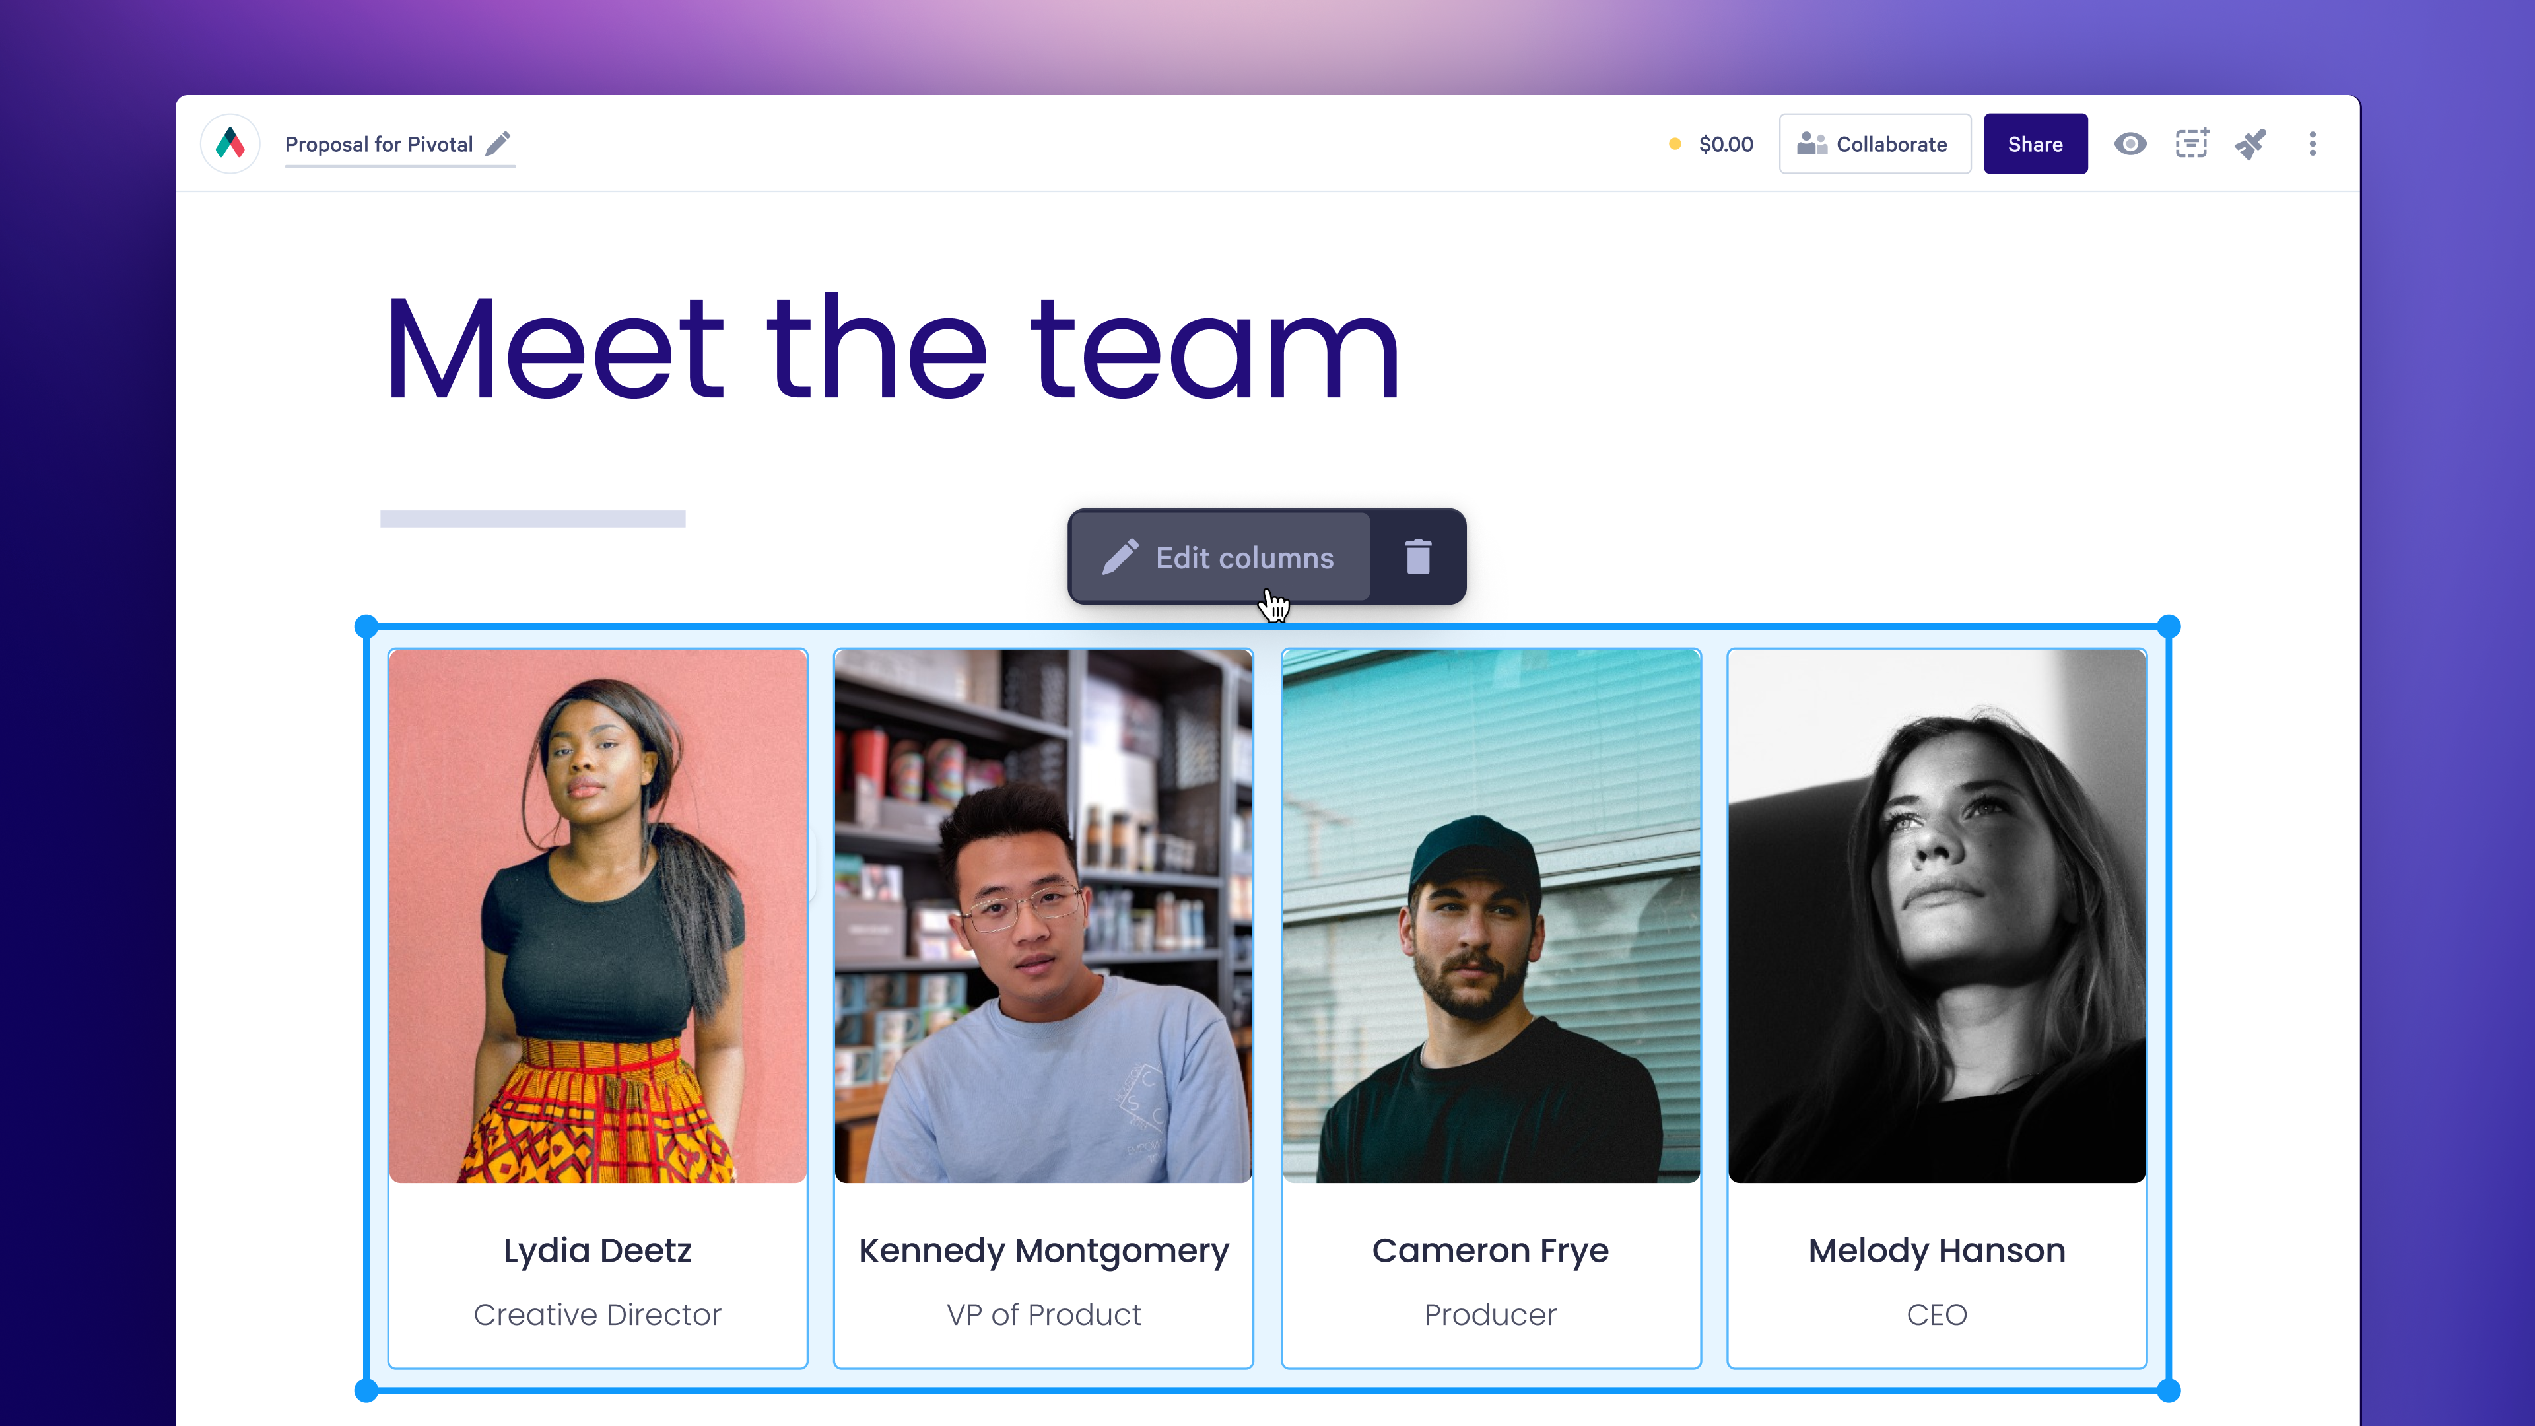
Task: Click the $0.00 price status indicator
Action: 1725,144
